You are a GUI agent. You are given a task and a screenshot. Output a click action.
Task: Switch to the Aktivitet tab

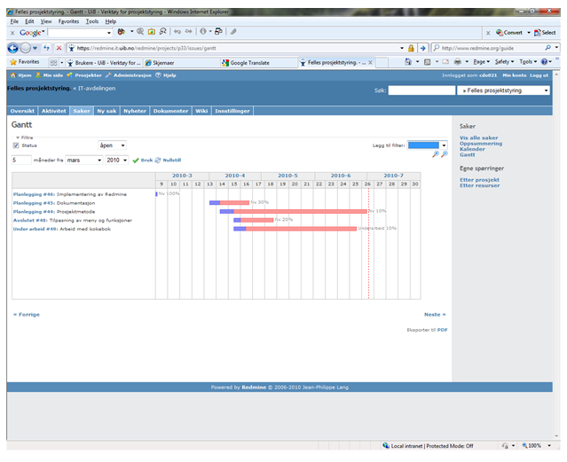[x=53, y=111]
